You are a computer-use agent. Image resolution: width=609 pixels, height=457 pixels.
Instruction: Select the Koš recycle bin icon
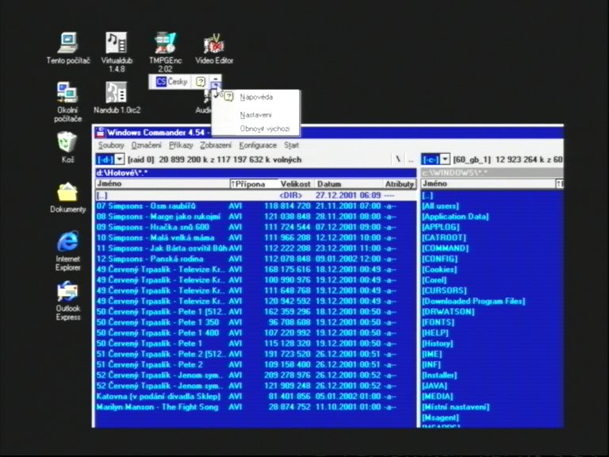tap(67, 148)
